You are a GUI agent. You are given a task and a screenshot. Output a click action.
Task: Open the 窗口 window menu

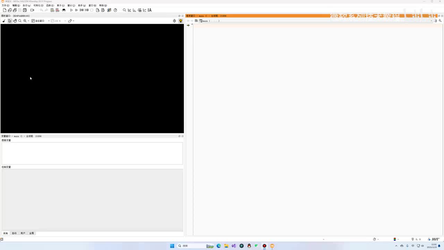[93, 6]
